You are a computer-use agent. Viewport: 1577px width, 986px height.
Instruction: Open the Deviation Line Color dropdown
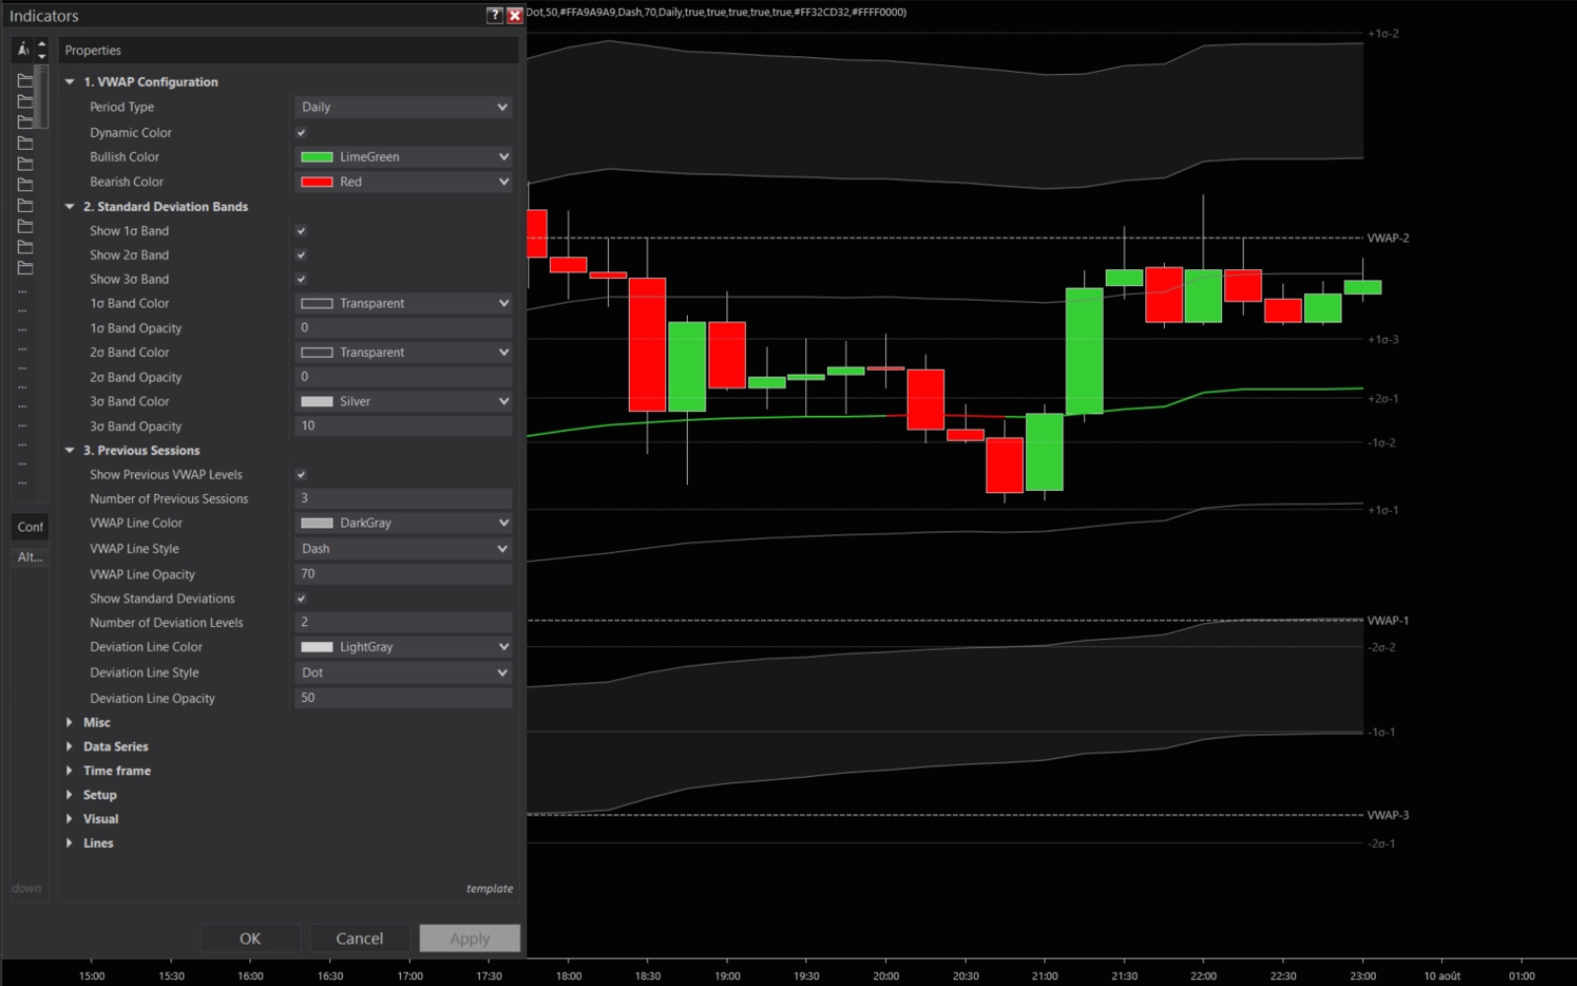[403, 647]
